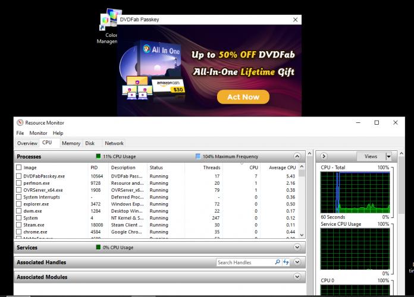Open the Help menu
Screen dimensions: 414x297
(x=58, y=133)
